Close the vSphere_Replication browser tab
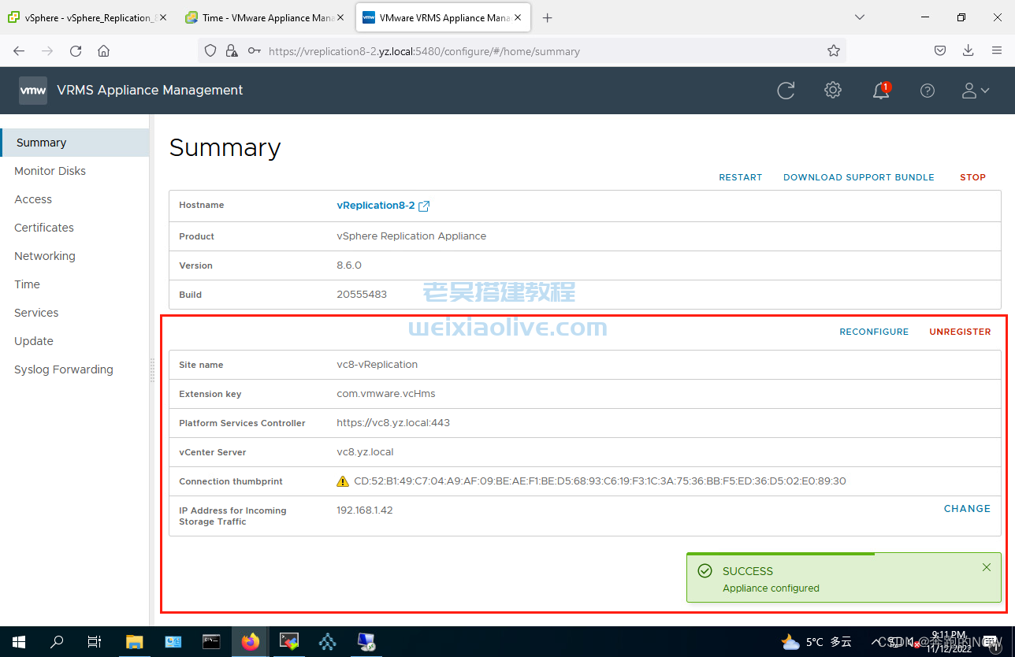Image resolution: width=1015 pixels, height=657 pixels. point(163,17)
